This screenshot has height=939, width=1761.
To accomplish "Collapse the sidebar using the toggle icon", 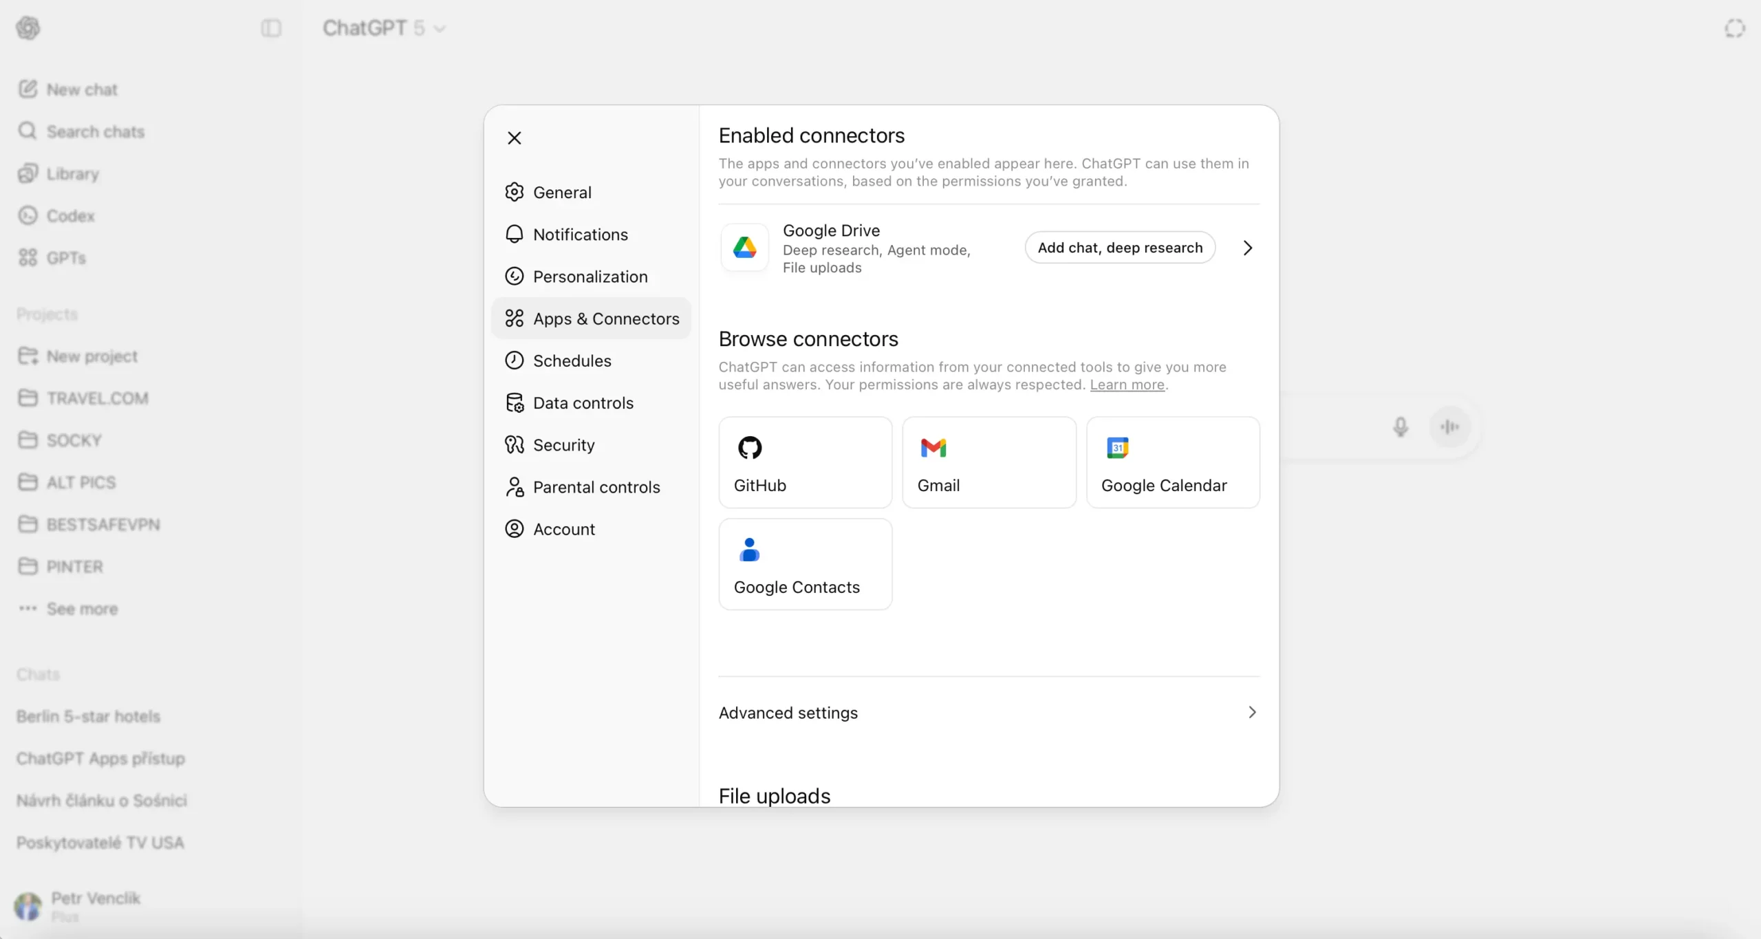I will [270, 28].
